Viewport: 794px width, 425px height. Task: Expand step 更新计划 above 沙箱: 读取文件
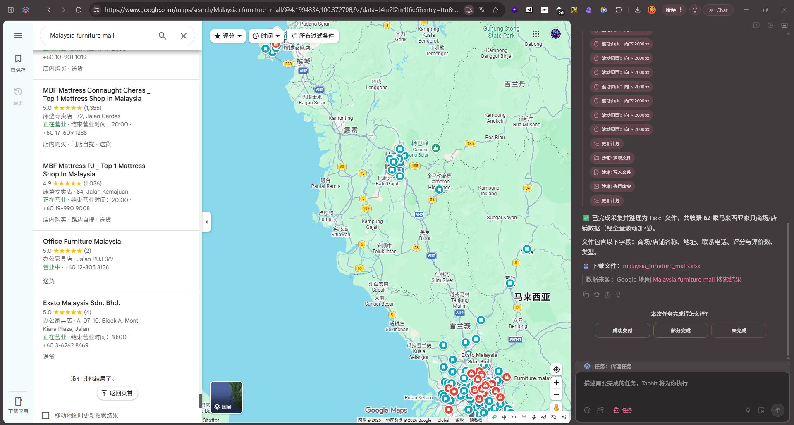click(607, 144)
